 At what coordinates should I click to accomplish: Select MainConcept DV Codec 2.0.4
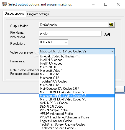tap(77, 89)
